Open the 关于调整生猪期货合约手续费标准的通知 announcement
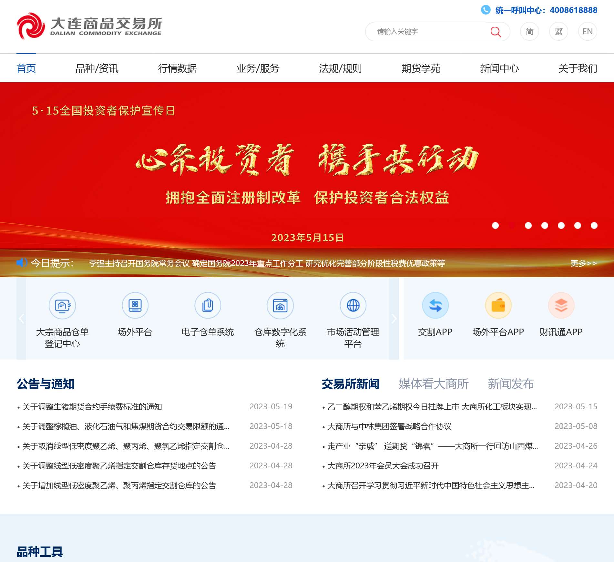 [x=92, y=407]
